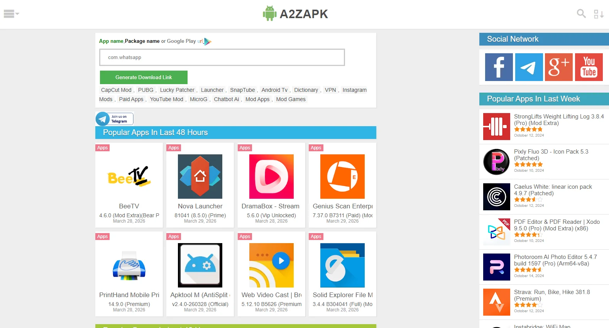
Task: Open the Facebook social icon
Action: coord(499,67)
